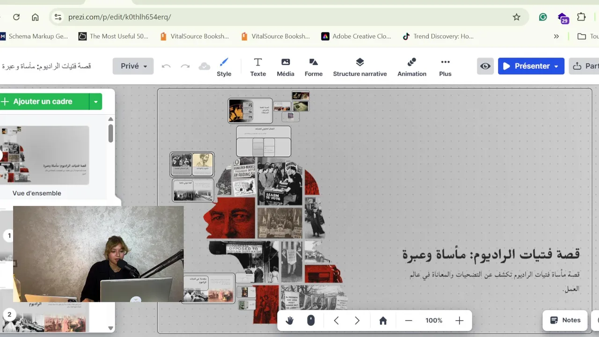
Task: Select the Arabic title text on canvas
Action: pos(491,254)
